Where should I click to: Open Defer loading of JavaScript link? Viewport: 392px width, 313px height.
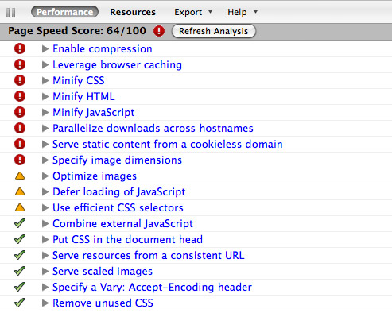119,192
